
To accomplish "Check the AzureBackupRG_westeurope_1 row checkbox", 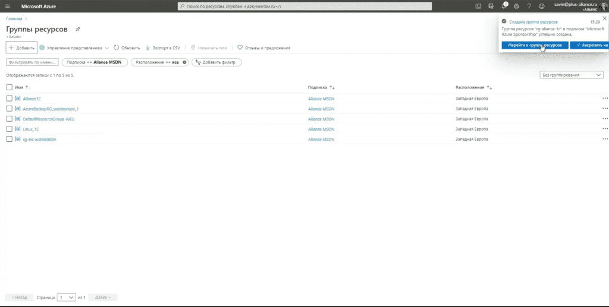I will (10, 109).
